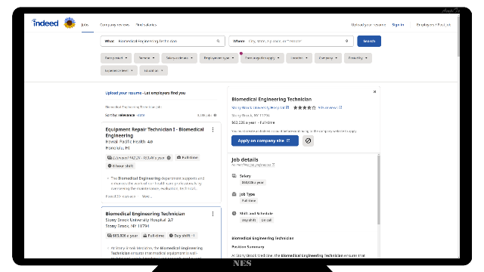
Task: Click the page's vertical scrollbar
Action: click(x=458, y=36)
